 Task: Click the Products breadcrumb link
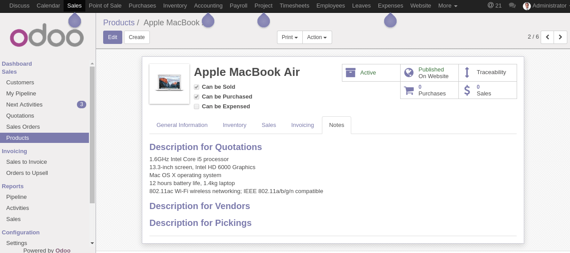[x=119, y=23]
